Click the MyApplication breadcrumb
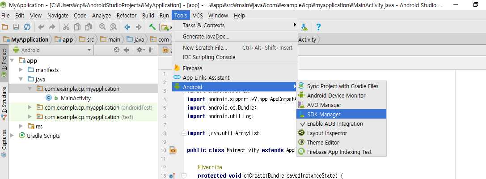Screen dimensions: 486x179 tap(26, 39)
